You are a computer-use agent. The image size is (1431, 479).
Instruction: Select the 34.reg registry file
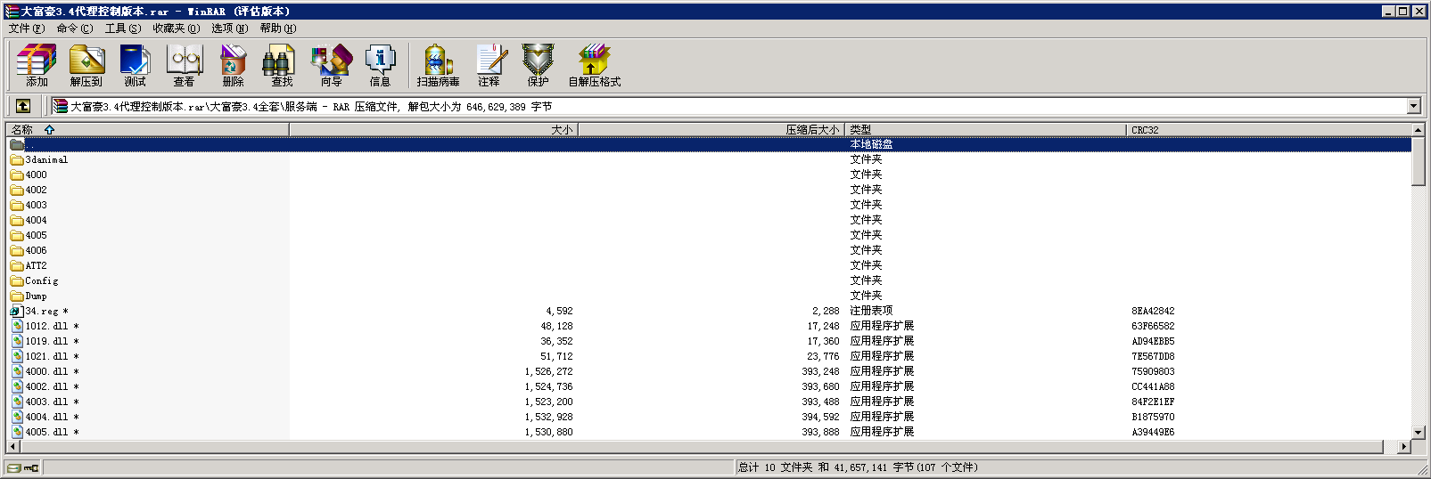[x=41, y=312]
